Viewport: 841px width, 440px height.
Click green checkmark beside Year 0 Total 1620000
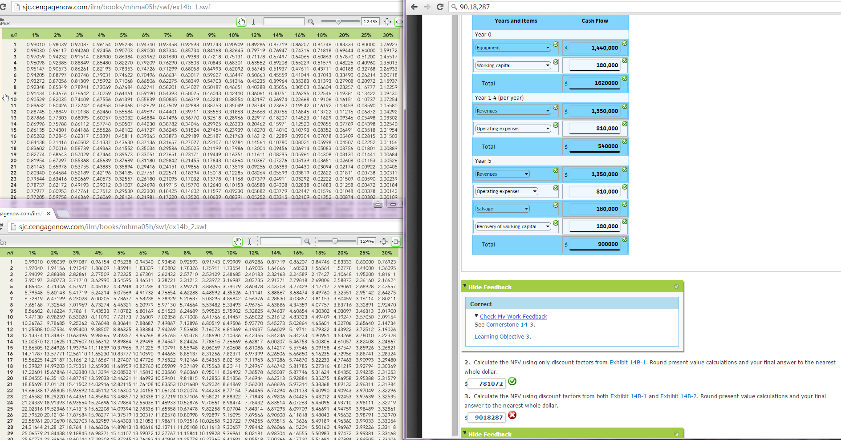pyautogui.click(x=625, y=78)
